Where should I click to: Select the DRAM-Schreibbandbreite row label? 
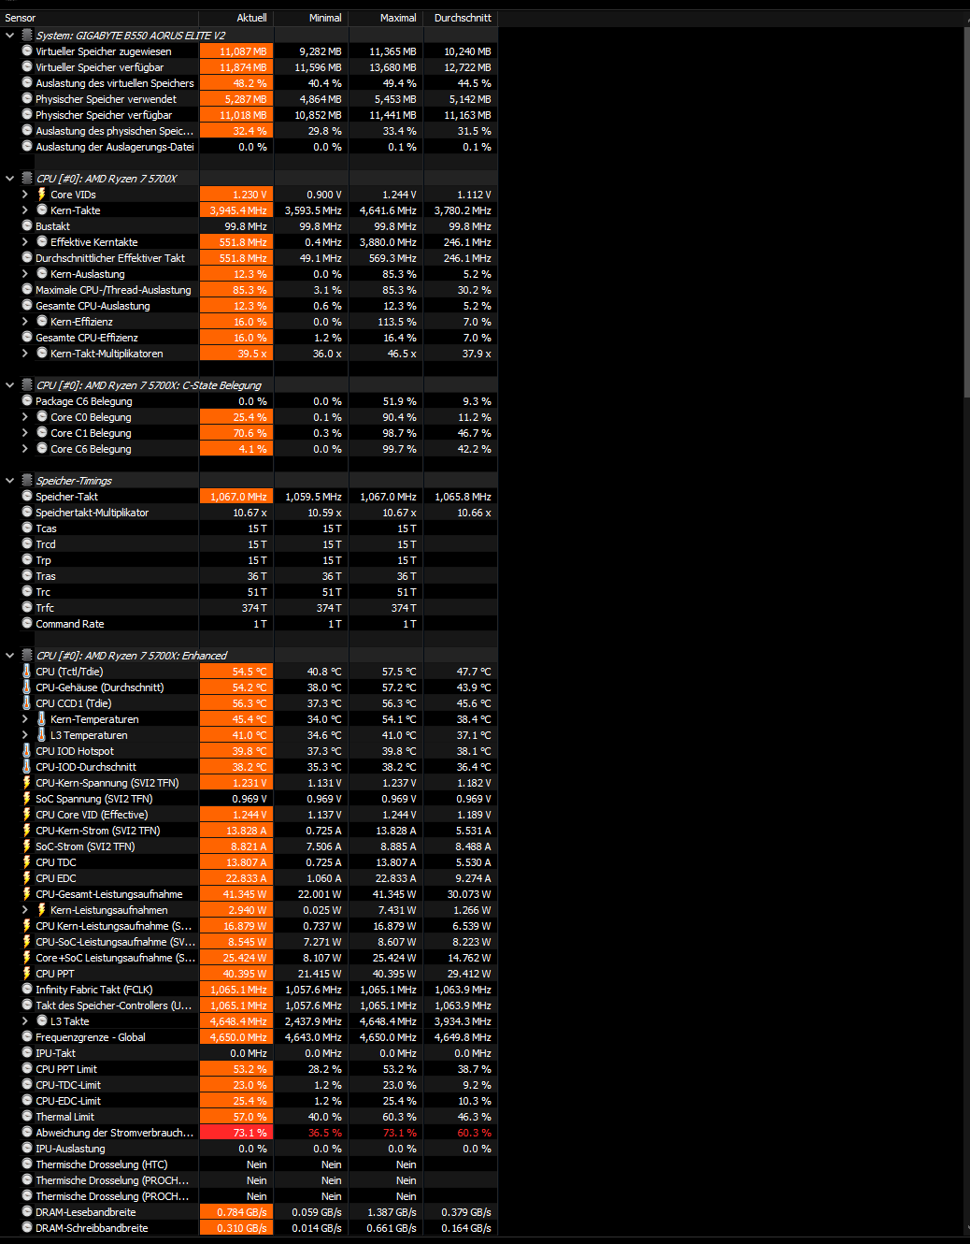click(92, 1228)
